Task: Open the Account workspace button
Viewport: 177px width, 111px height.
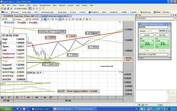Action: tap(15, 12)
